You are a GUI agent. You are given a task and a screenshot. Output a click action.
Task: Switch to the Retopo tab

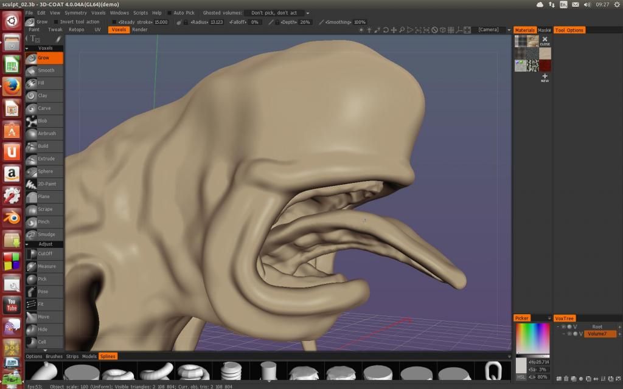click(x=76, y=30)
